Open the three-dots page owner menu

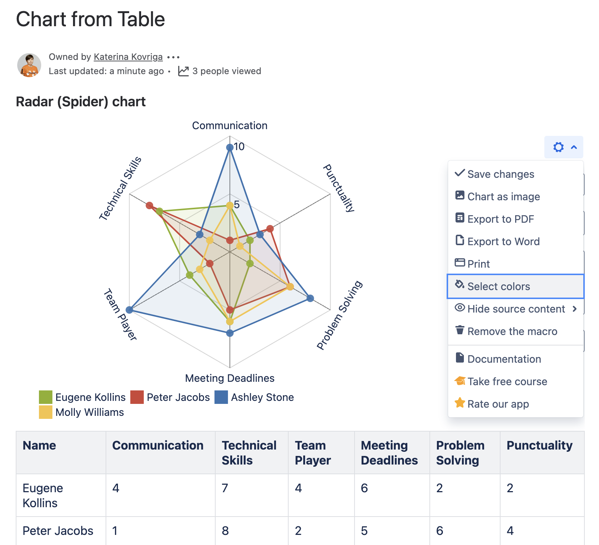(173, 57)
